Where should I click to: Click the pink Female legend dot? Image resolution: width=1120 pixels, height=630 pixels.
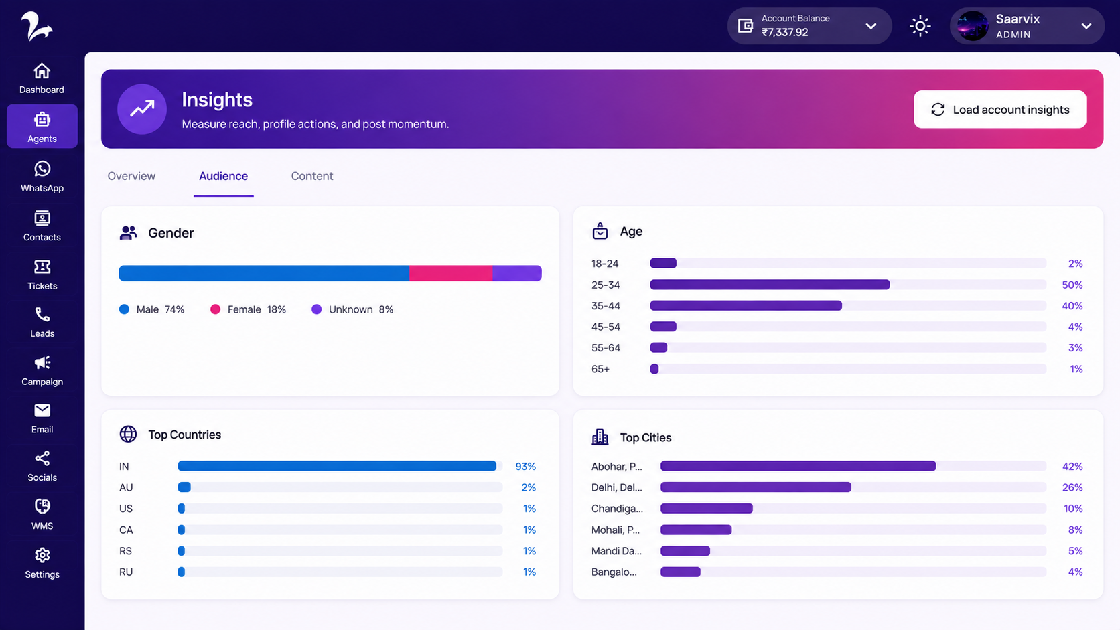(215, 309)
